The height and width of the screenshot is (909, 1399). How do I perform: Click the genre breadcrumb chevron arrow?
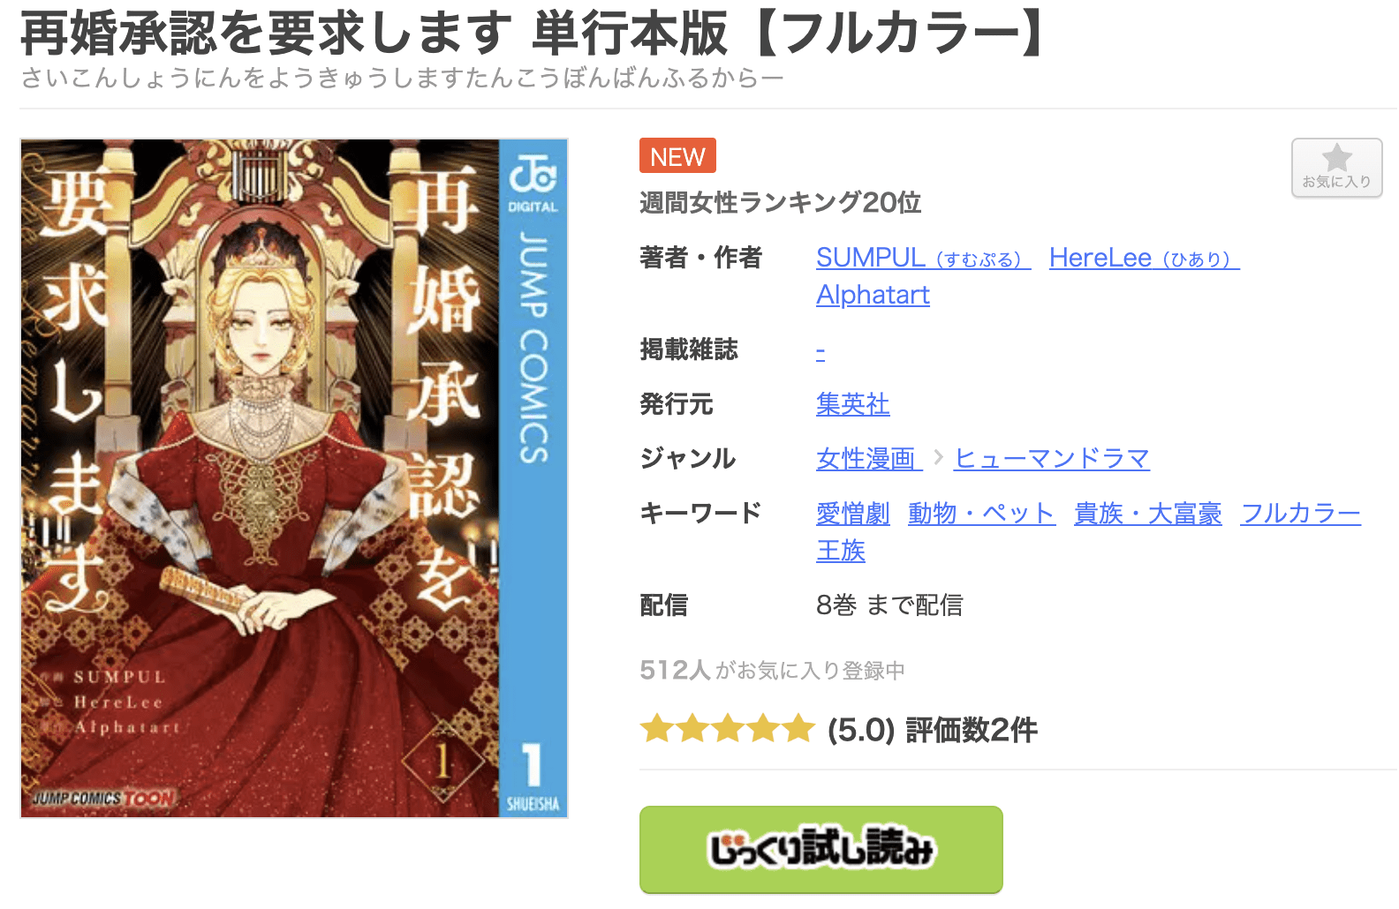938,457
